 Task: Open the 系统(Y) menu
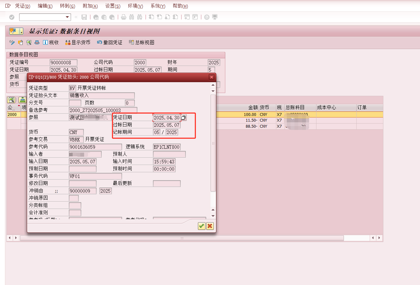[158, 6]
